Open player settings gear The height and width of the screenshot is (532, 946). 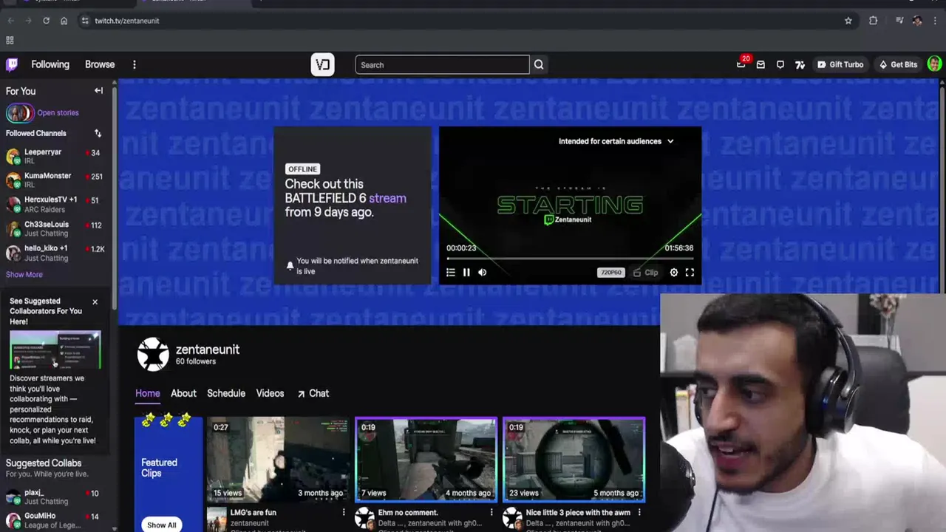click(x=674, y=273)
